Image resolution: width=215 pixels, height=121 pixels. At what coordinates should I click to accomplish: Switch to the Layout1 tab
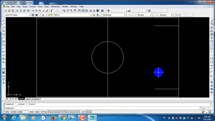(x=29, y=98)
